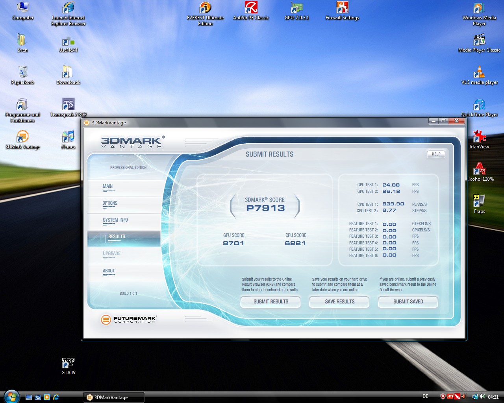Viewport: 504px width, 403px height.
Task: Open the Papierkorb recycle bin
Action: (x=22, y=76)
